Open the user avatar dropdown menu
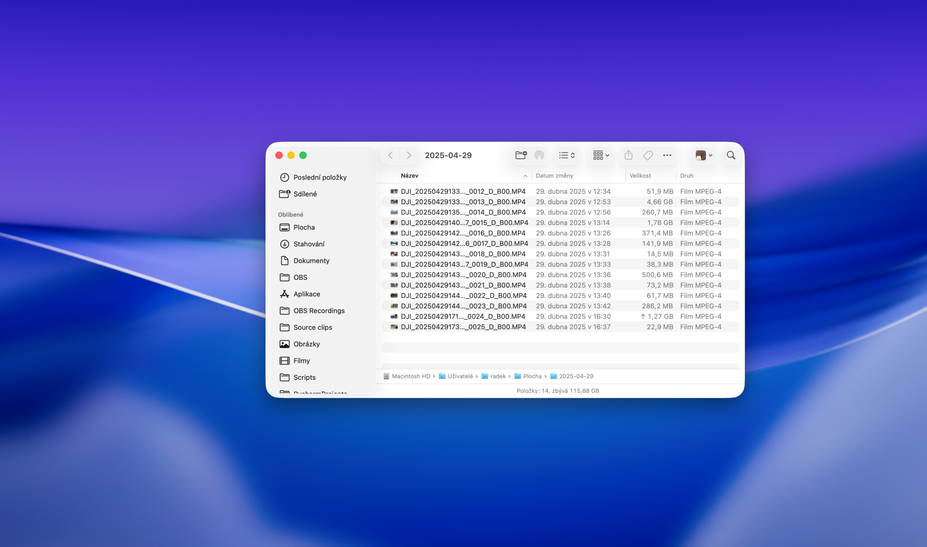The height and width of the screenshot is (547, 927). click(x=704, y=155)
